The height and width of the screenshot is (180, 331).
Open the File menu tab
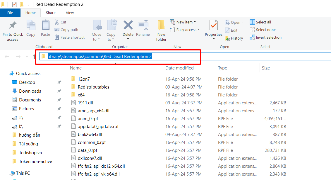pos(10,13)
